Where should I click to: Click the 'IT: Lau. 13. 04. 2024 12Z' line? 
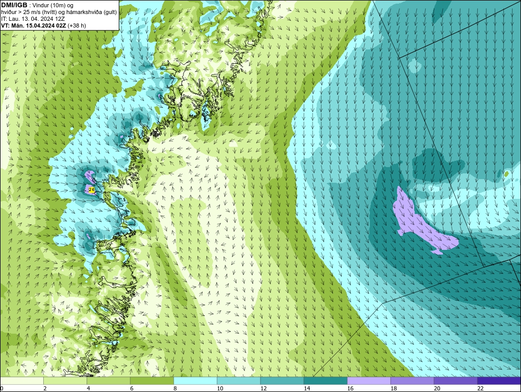(x=33, y=19)
